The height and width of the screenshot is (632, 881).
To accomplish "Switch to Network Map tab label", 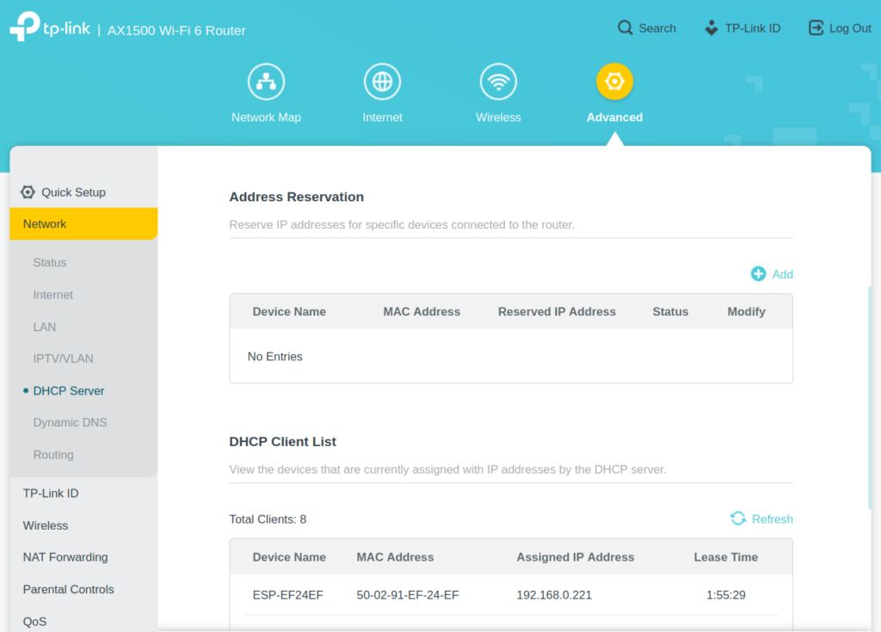I will tap(267, 118).
